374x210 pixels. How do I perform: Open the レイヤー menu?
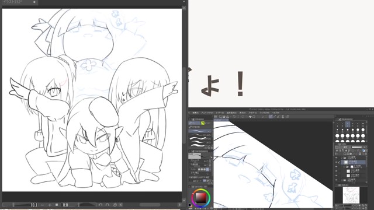click(x=220, y=113)
